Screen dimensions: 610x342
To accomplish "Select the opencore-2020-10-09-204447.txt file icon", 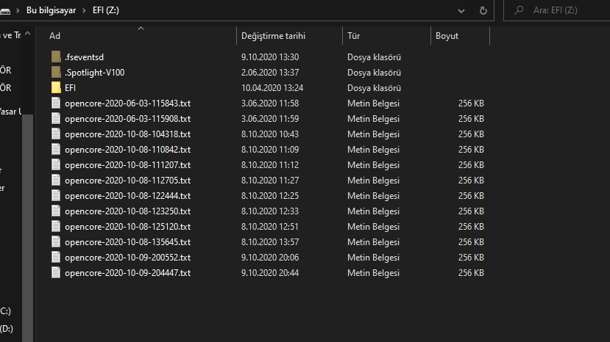I will (57, 272).
